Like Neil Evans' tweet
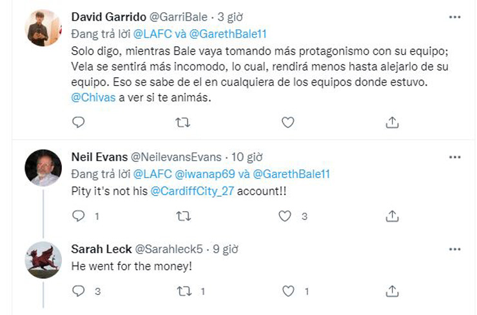The height and width of the screenshot is (315, 477). [286, 216]
